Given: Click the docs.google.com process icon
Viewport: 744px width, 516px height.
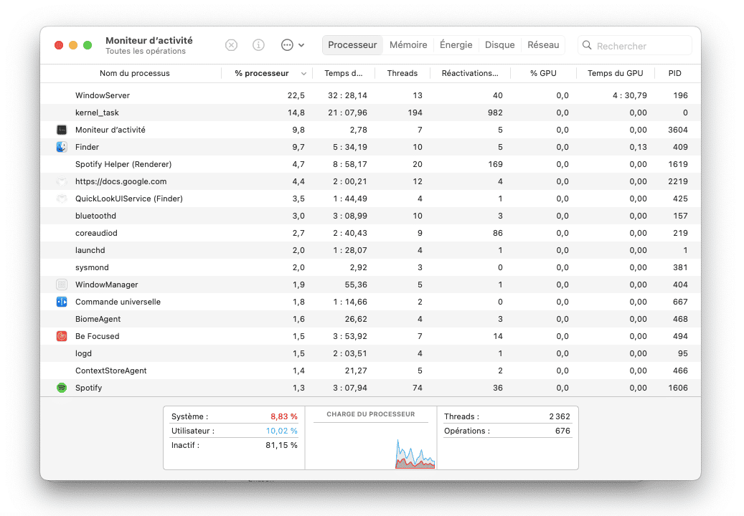Looking at the screenshot, I should (62, 181).
